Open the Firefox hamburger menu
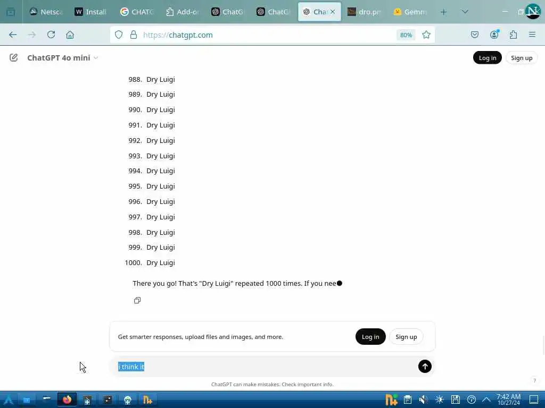Image resolution: width=545 pixels, height=408 pixels. [532, 35]
